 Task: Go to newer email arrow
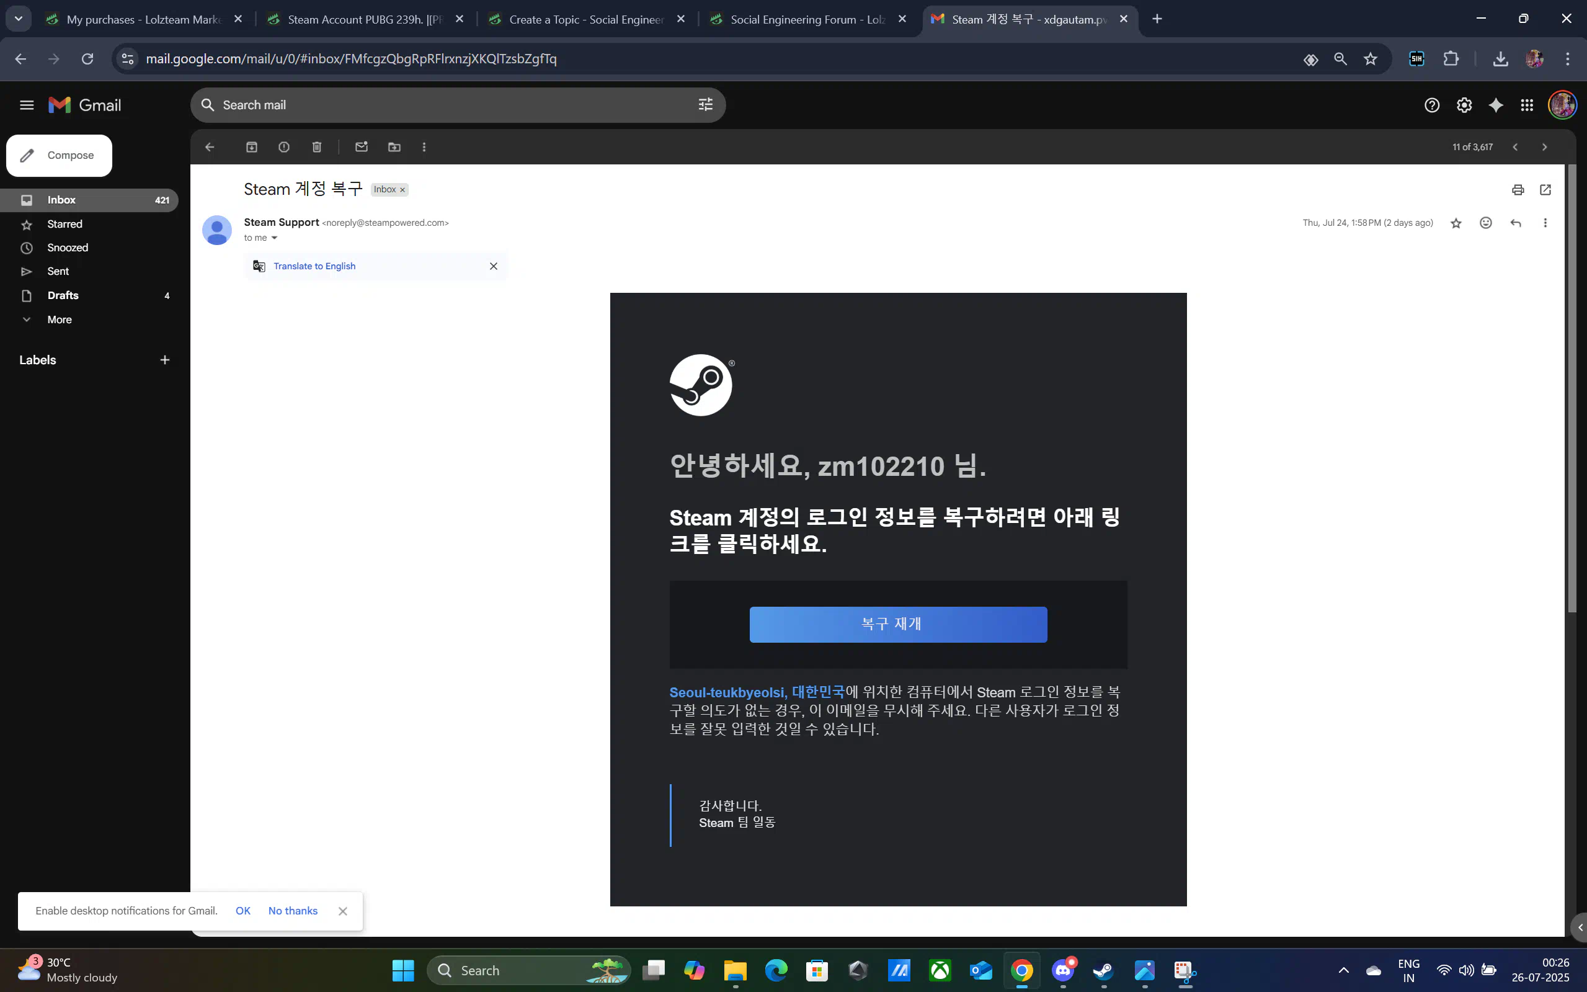(1516, 147)
